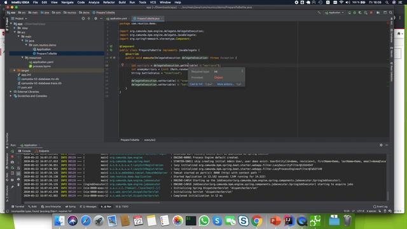Open the Application run configuration dropdown
Screen dimensions: 407x229
(335, 13)
